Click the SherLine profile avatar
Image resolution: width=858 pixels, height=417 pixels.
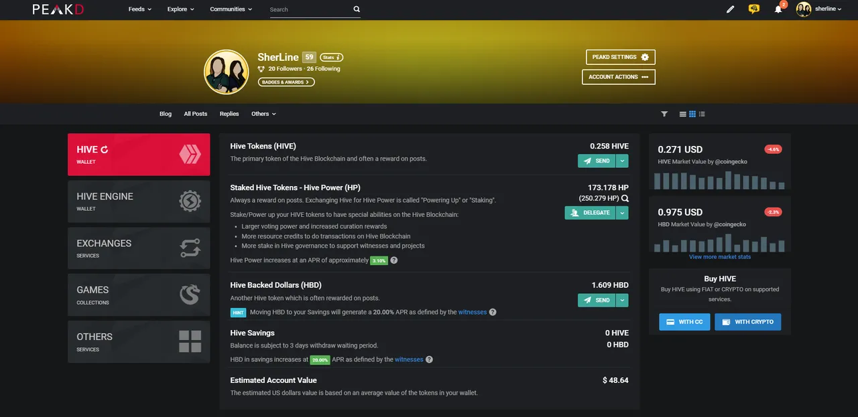(227, 72)
